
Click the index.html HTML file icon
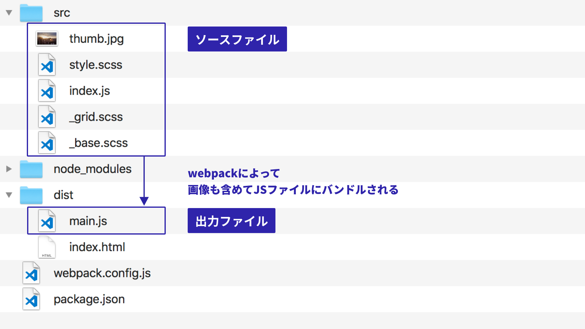(47, 247)
